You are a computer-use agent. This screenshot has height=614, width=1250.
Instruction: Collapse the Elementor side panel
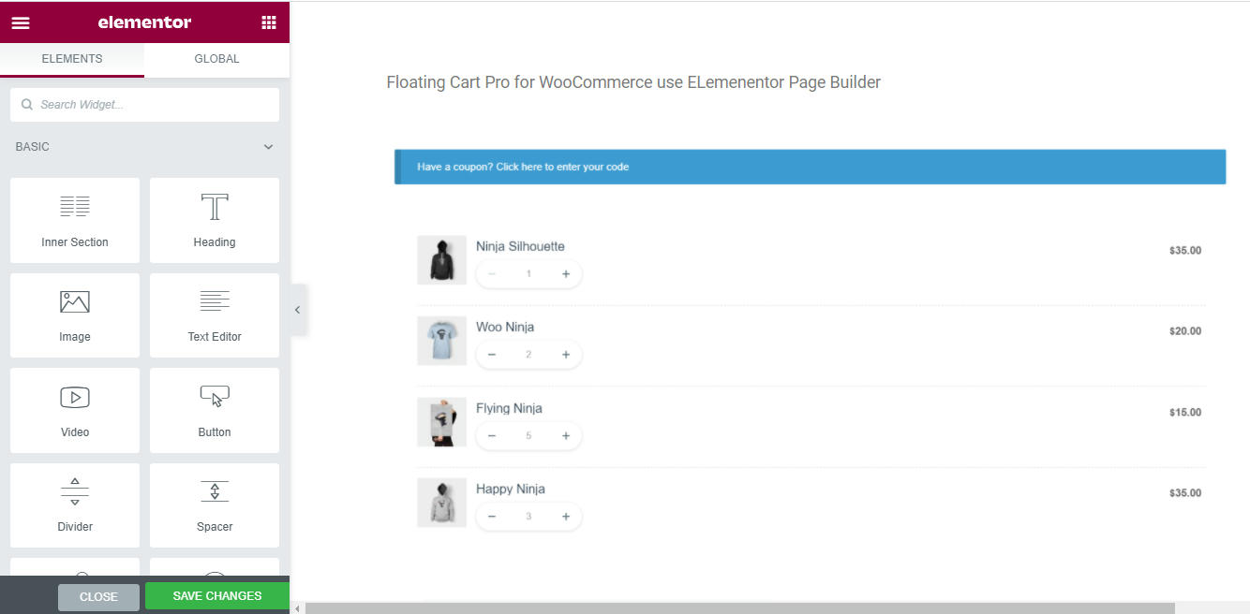[298, 310]
